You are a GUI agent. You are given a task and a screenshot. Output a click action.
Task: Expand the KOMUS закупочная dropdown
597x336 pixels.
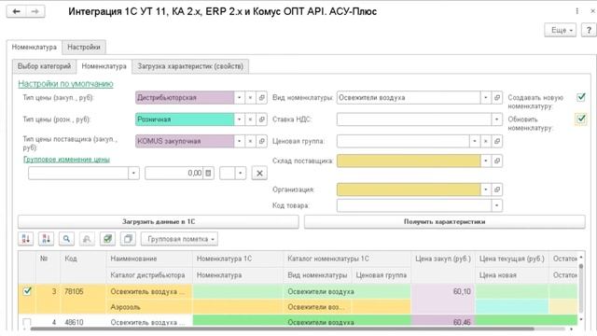click(239, 141)
